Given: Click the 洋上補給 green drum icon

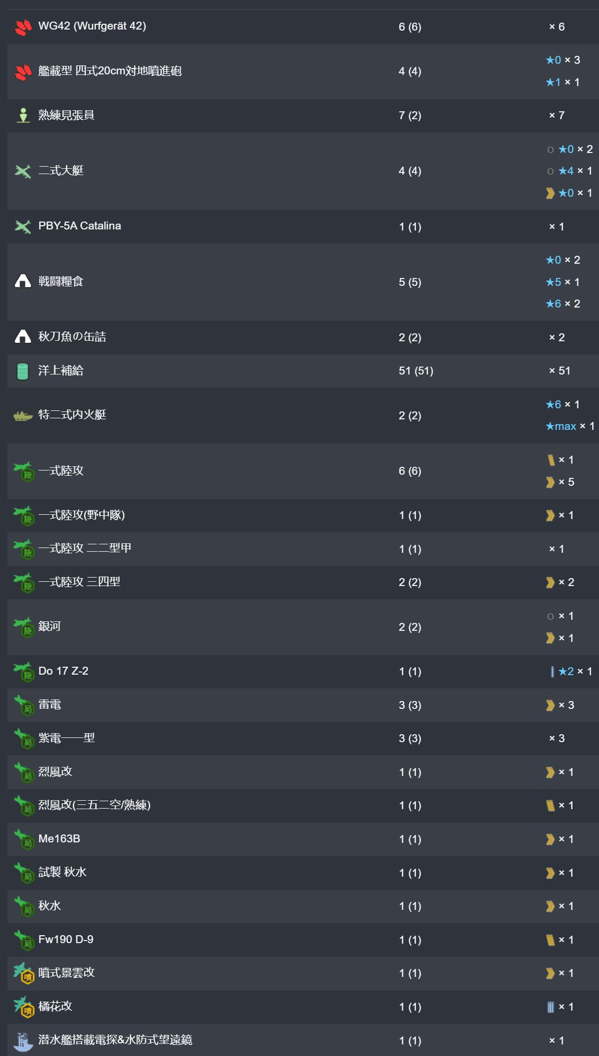Looking at the screenshot, I should click(x=23, y=371).
